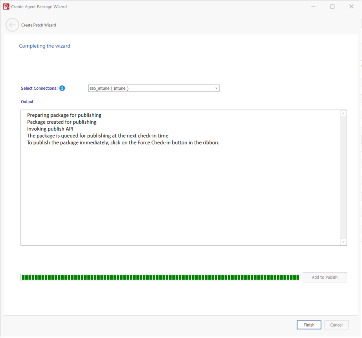Click the Force Check-in instruction line
Viewport: 362px width, 338px height.
(x=123, y=142)
